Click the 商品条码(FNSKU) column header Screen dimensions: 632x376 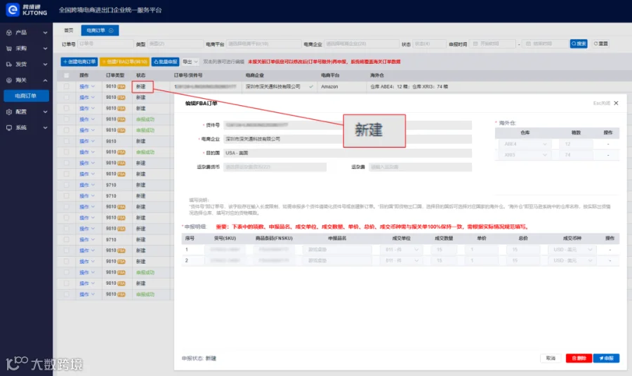(x=274, y=239)
